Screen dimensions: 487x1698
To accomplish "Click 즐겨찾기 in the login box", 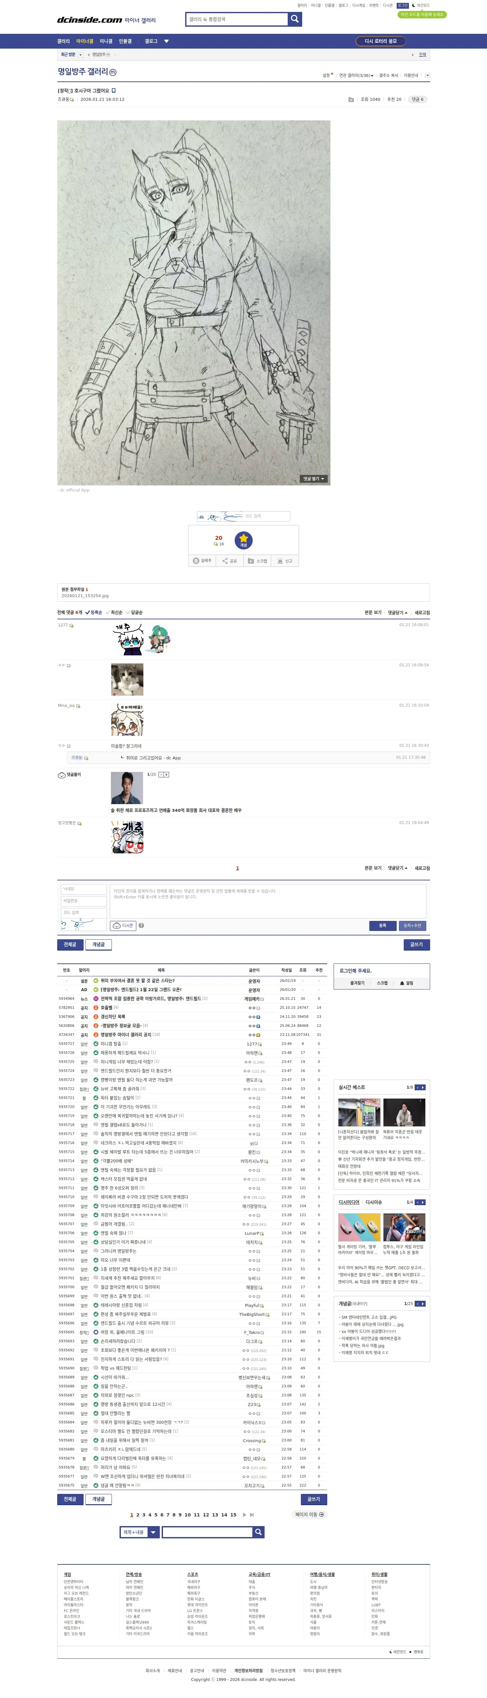I will point(357,983).
